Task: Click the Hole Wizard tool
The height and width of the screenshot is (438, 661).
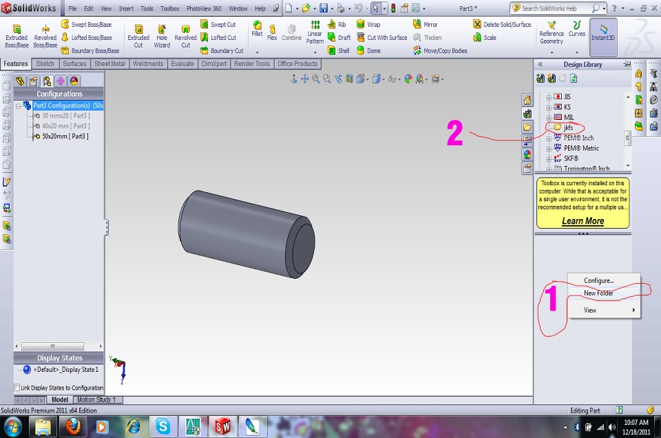Action: click(x=162, y=36)
